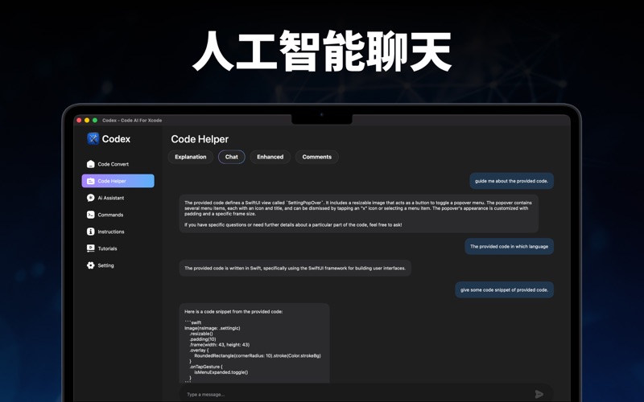The width and height of the screenshot is (644, 402).
Task: Click the Code Helper sidebar icon
Action: point(91,181)
